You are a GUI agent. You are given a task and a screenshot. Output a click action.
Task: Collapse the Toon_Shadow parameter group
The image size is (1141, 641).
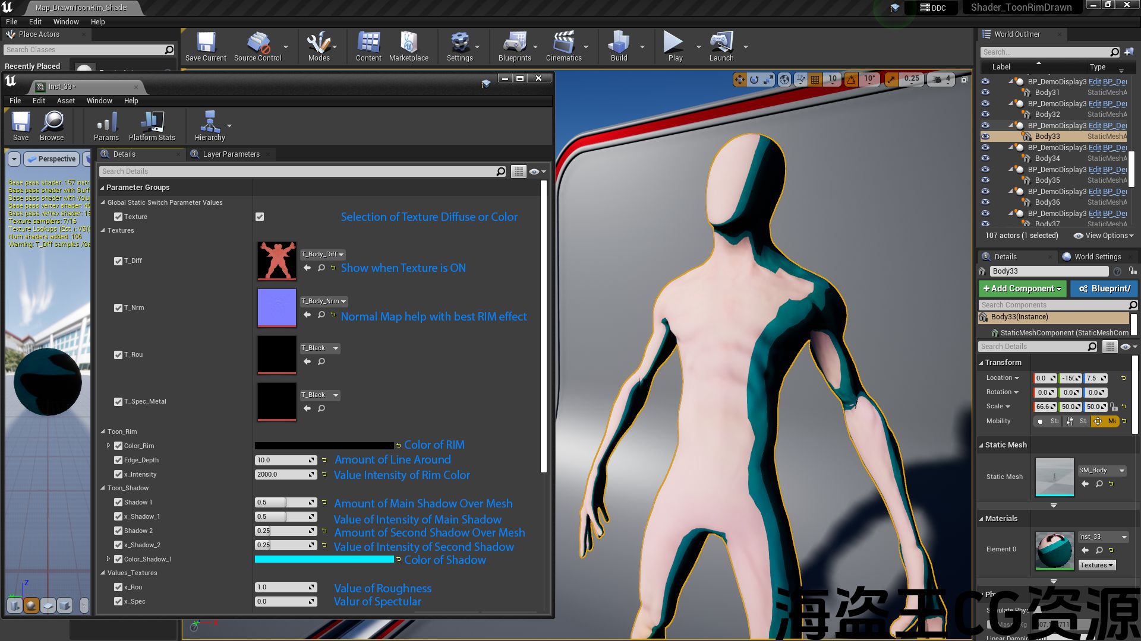coord(103,488)
